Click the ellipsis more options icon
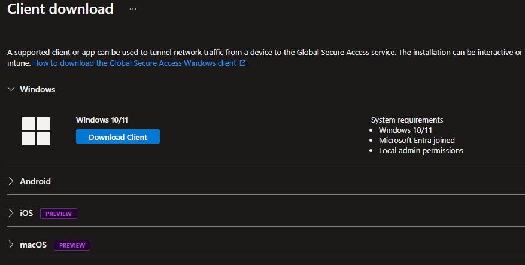 133,9
